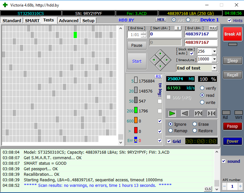
Task: Click the backward scan direction arrow icon
Action: 185,113
